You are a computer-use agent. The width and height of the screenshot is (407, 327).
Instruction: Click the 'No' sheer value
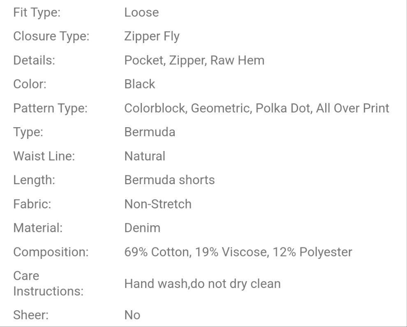pos(132,315)
